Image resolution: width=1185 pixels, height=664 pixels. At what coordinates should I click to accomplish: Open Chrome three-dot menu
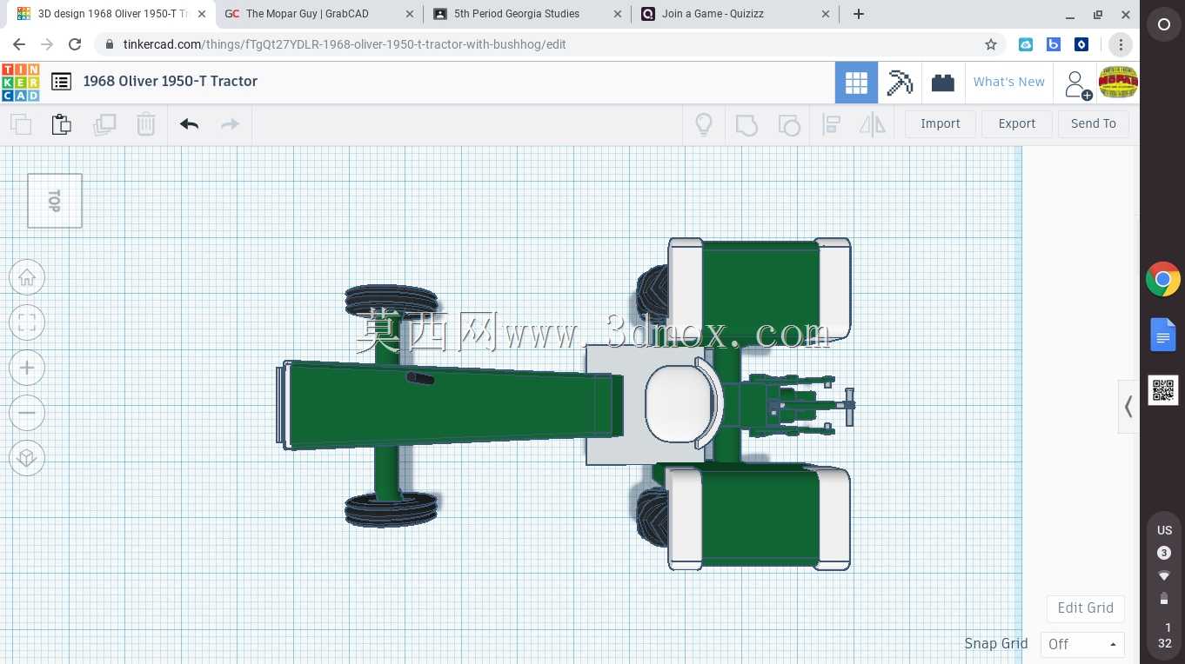tap(1121, 44)
